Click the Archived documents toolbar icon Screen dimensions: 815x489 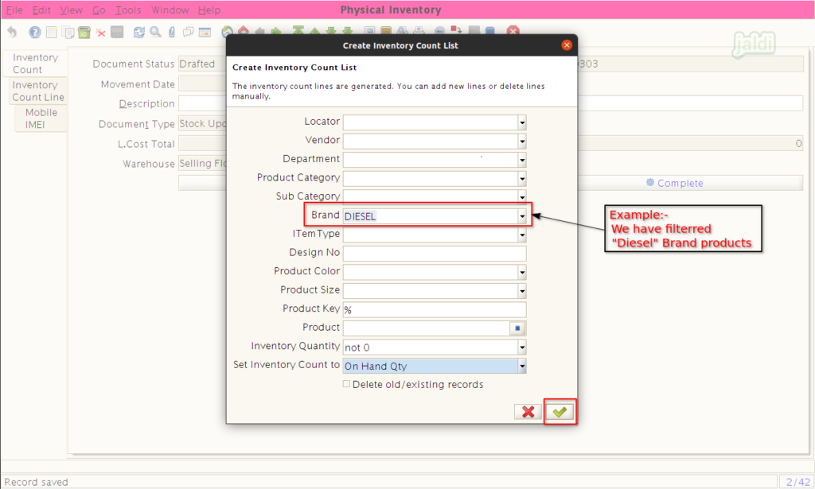[386, 30]
